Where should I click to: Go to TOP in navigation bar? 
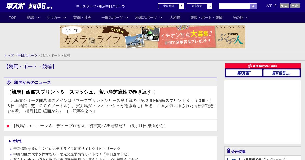click(x=13, y=18)
